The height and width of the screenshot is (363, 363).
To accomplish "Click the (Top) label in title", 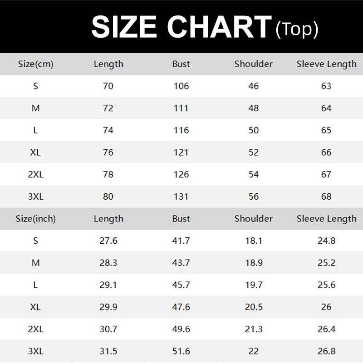I will click(x=297, y=29).
